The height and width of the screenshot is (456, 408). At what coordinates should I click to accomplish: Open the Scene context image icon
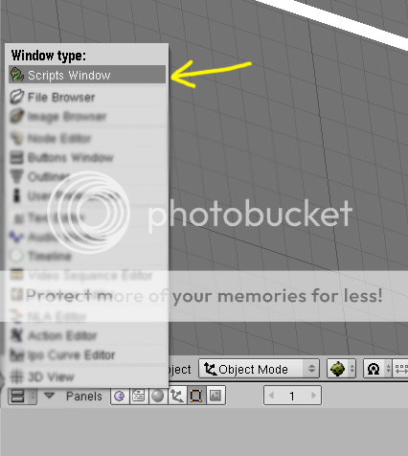pyautogui.click(x=215, y=396)
